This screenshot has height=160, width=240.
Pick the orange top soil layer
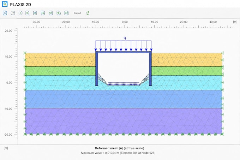(60, 60)
